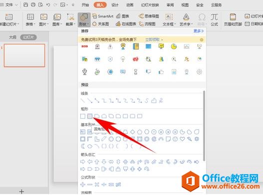Pick the plus sign formula shape
This screenshot has height=195, width=263.
click(83, 185)
